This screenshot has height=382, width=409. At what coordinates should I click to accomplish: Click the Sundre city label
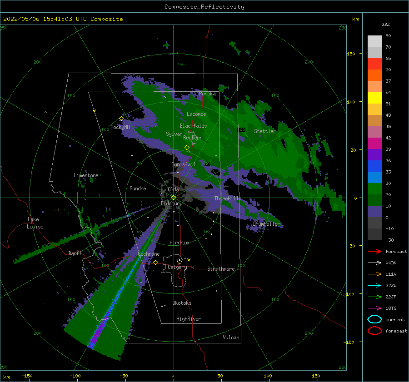138,189
